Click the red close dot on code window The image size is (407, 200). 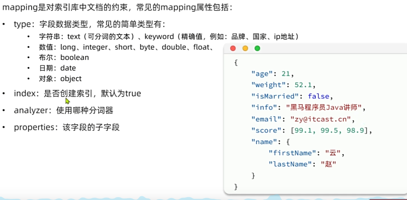pyautogui.click(x=233, y=48)
